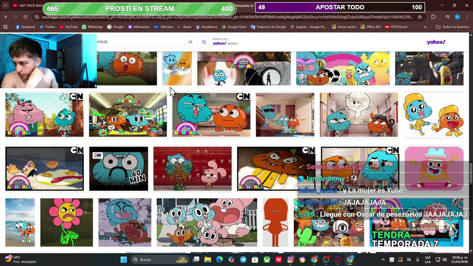Open the Office 365 bookmark
Image resolution: width=473 pixels, height=266 pixels.
pyautogui.click(x=370, y=27)
